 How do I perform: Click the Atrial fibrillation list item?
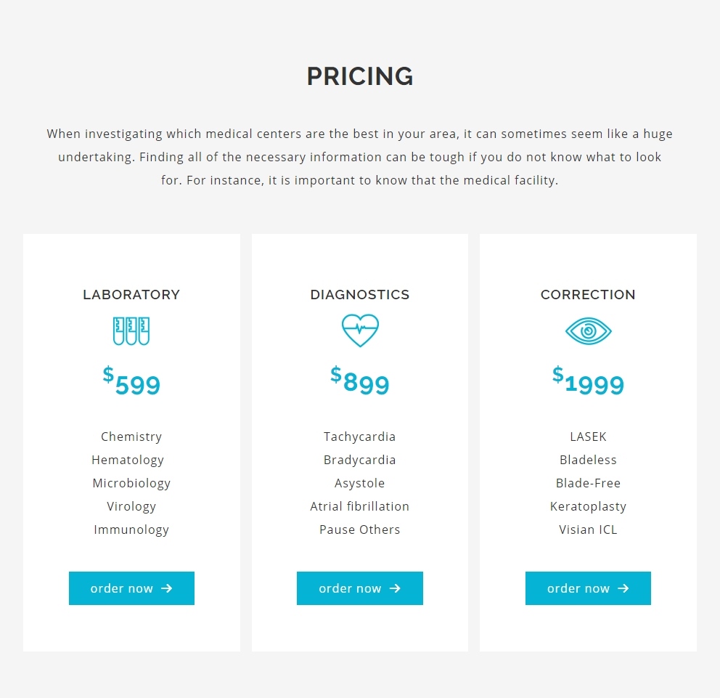pyautogui.click(x=359, y=506)
